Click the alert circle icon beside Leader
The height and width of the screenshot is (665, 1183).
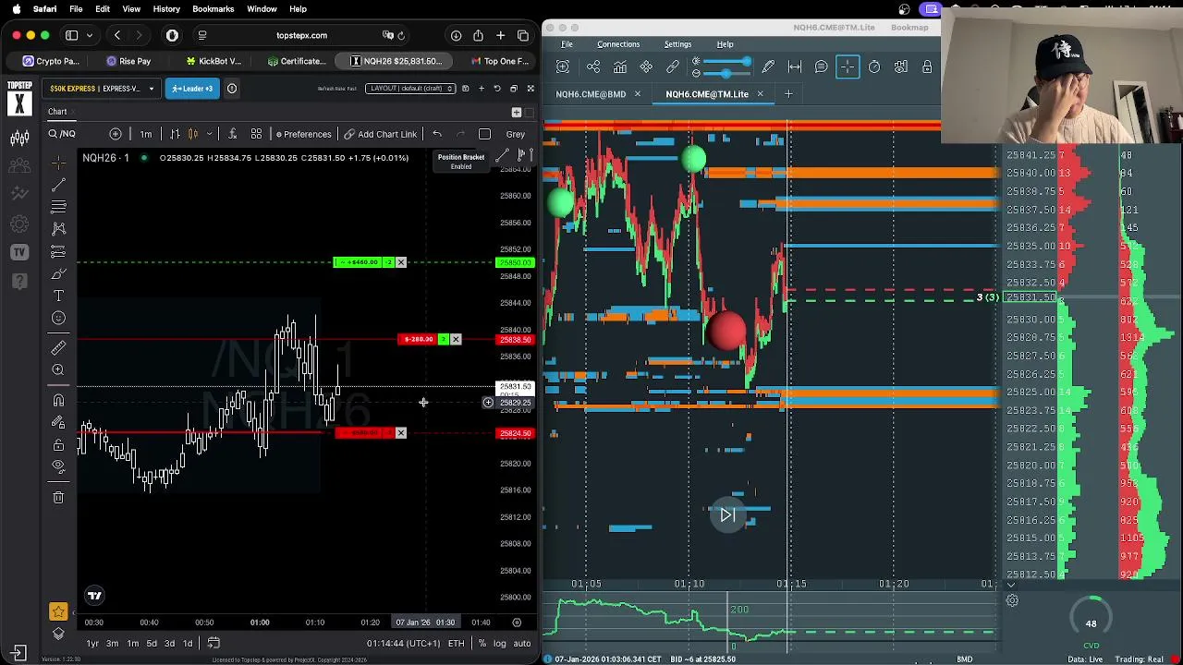click(x=232, y=89)
